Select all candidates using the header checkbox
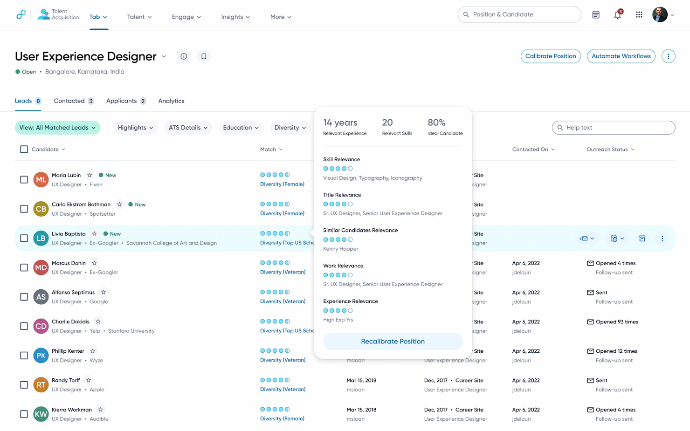The image size is (690, 431). (24, 149)
